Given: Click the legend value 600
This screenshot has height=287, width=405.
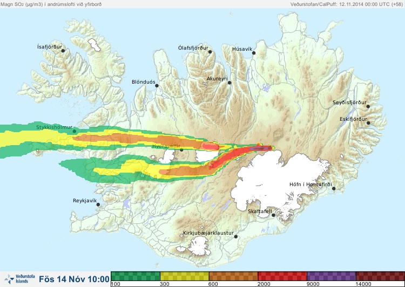Looking at the screenshot, I should point(213,284).
